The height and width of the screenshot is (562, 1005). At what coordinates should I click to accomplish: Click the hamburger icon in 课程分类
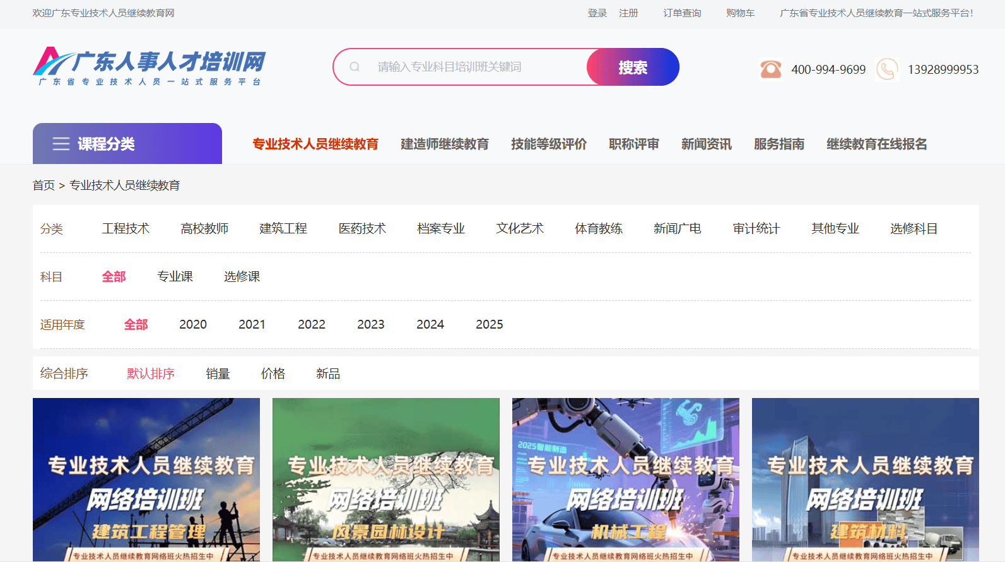61,144
